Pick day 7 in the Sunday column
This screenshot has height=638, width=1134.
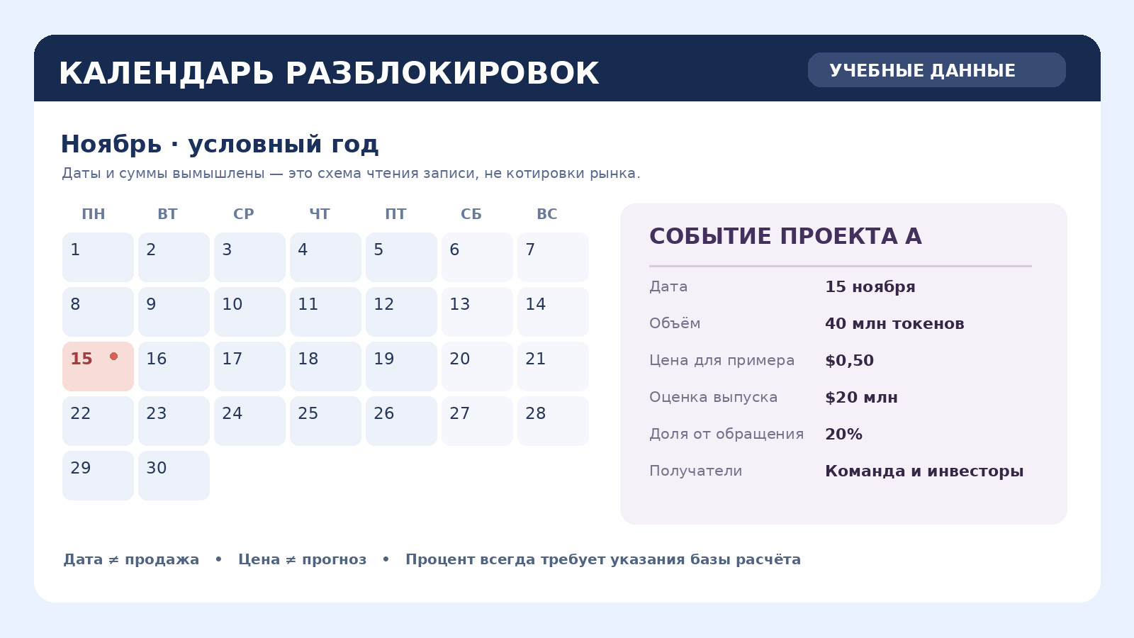(553, 257)
